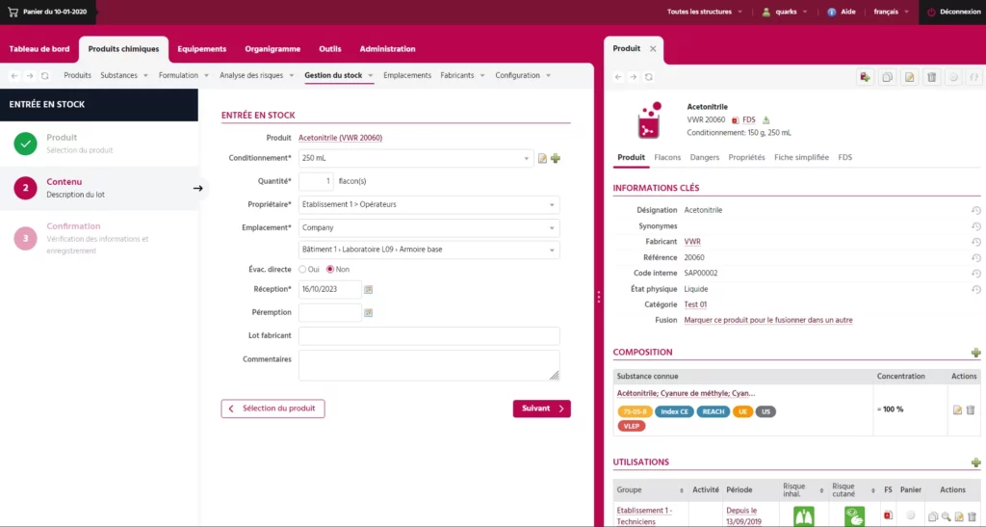986x527 pixels.
Task: Select Non for Évac. directe
Action: 330,269
